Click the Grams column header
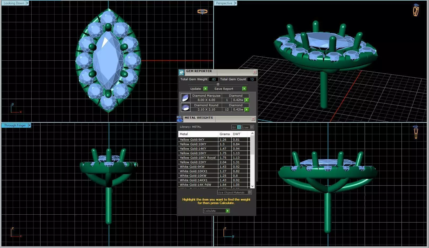 pyautogui.click(x=225, y=134)
